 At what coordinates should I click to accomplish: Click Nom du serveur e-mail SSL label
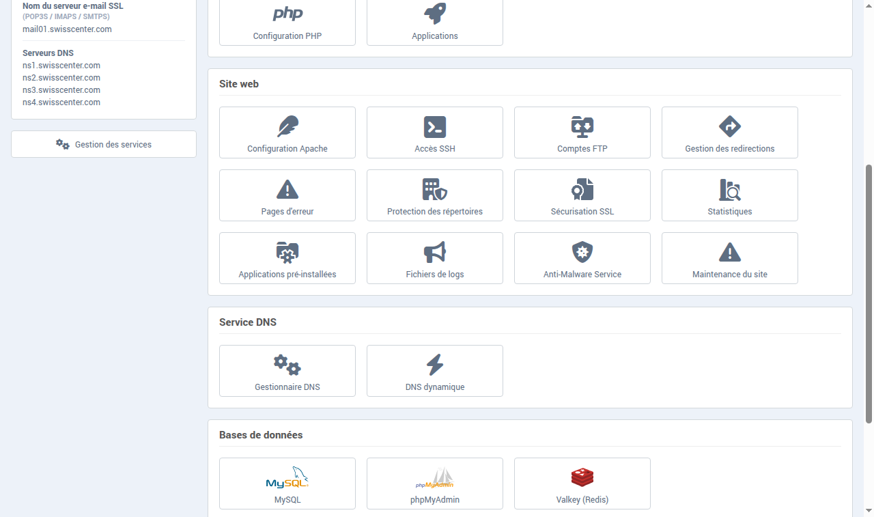pyautogui.click(x=73, y=6)
